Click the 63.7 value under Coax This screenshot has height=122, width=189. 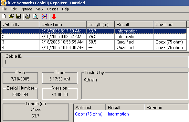click(x=36, y=116)
